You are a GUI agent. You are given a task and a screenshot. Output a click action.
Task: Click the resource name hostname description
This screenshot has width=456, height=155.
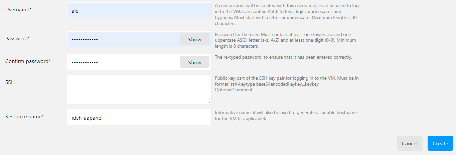coord(286,115)
